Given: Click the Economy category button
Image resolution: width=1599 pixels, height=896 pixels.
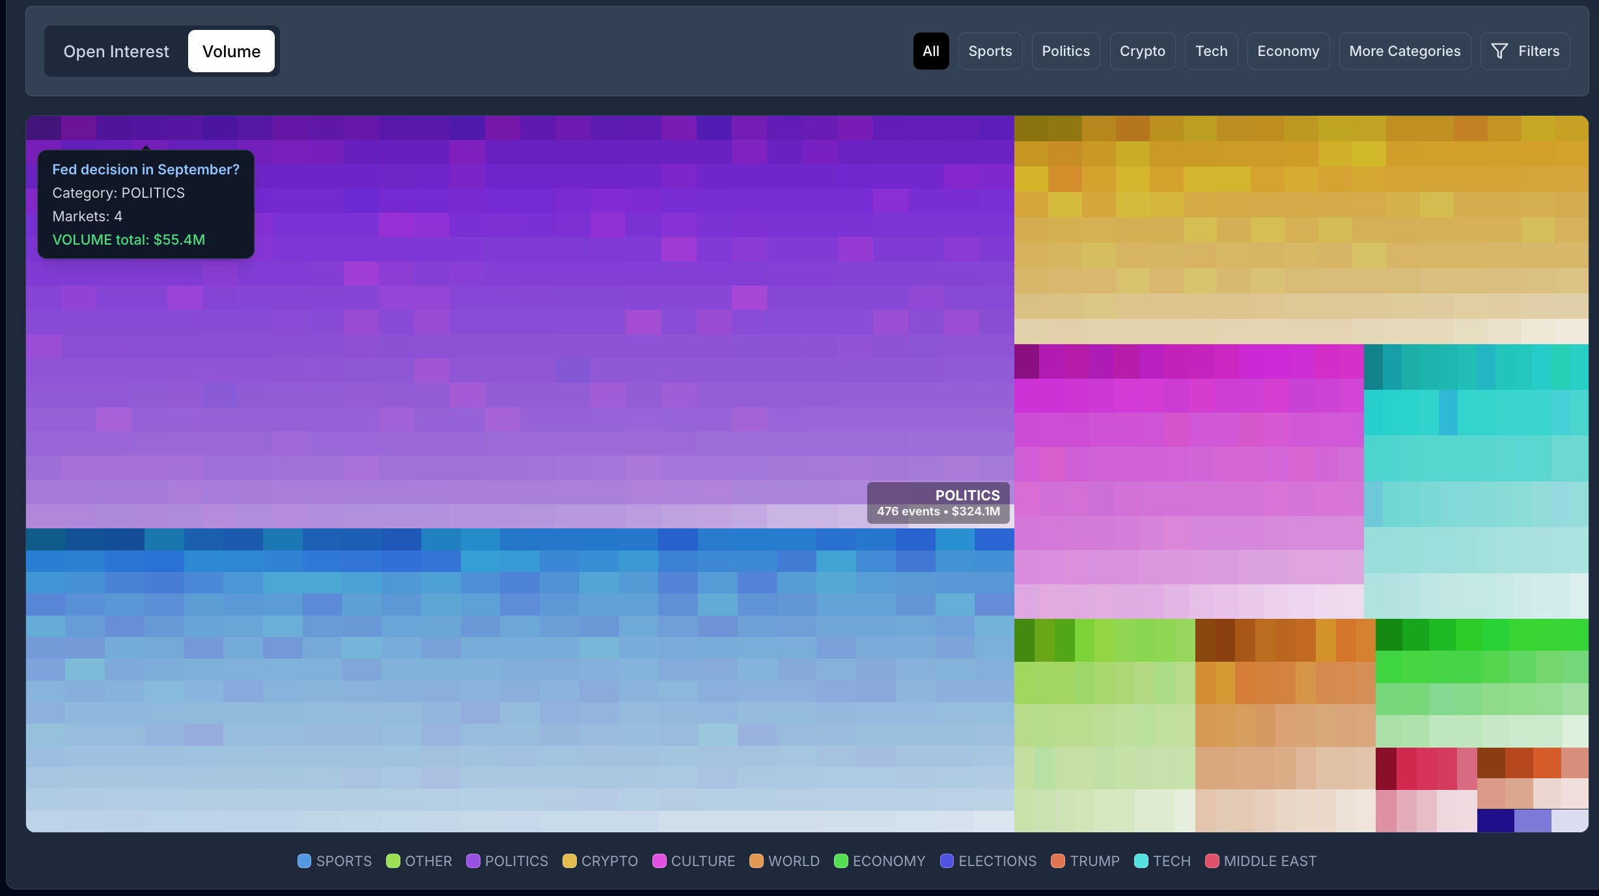Looking at the screenshot, I should click(x=1288, y=51).
